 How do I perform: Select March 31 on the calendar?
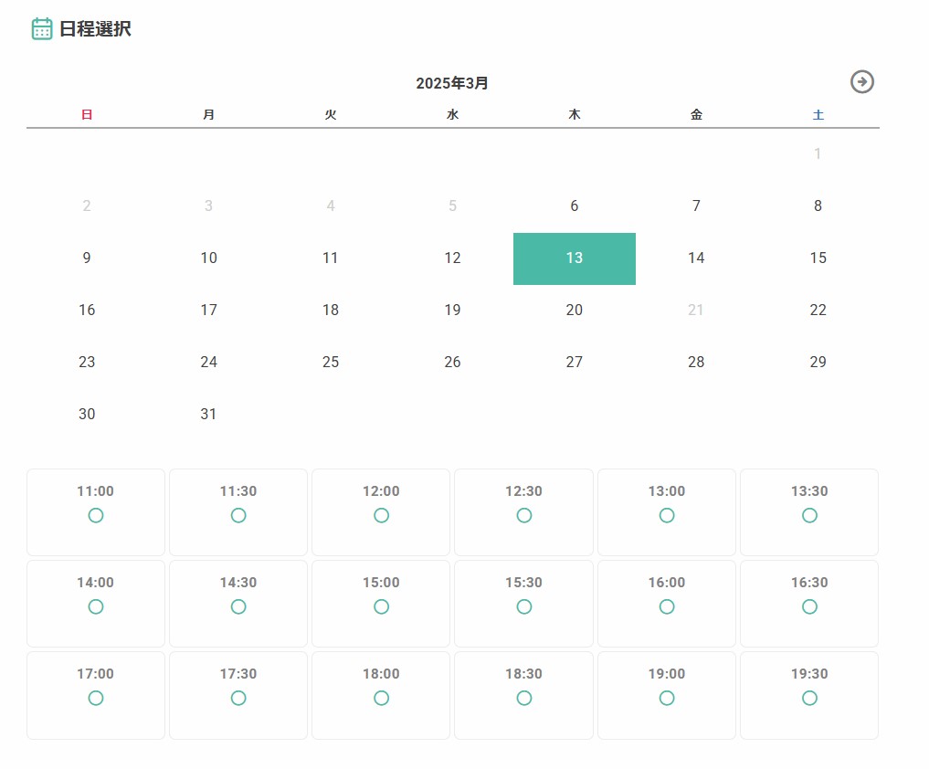click(208, 415)
